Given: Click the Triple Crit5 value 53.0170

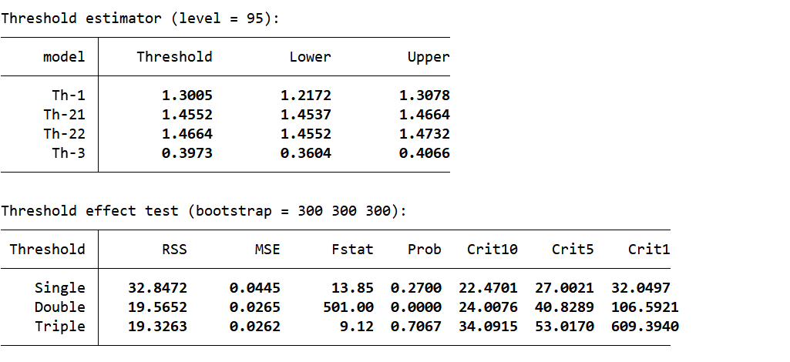Looking at the screenshot, I should [564, 327].
